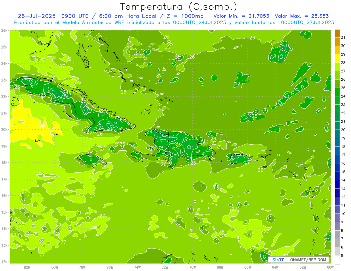The width and height of the screenshot is (351, 271).
Task: Click the orange swatch between labels 30 and 31
Action: pos(337,42)
